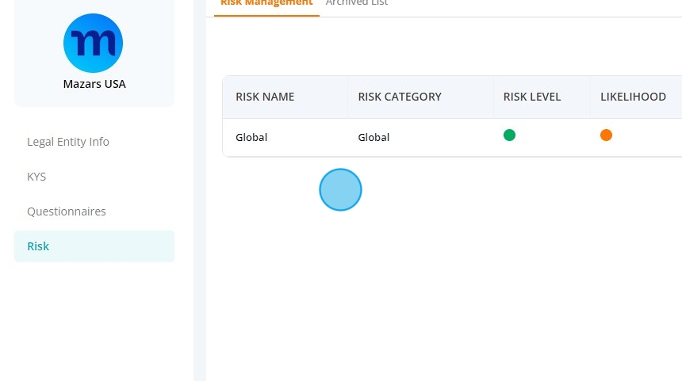Click the RISK NAME column header
Viewport: 682px width, 381px height.
tap(265, 97)
